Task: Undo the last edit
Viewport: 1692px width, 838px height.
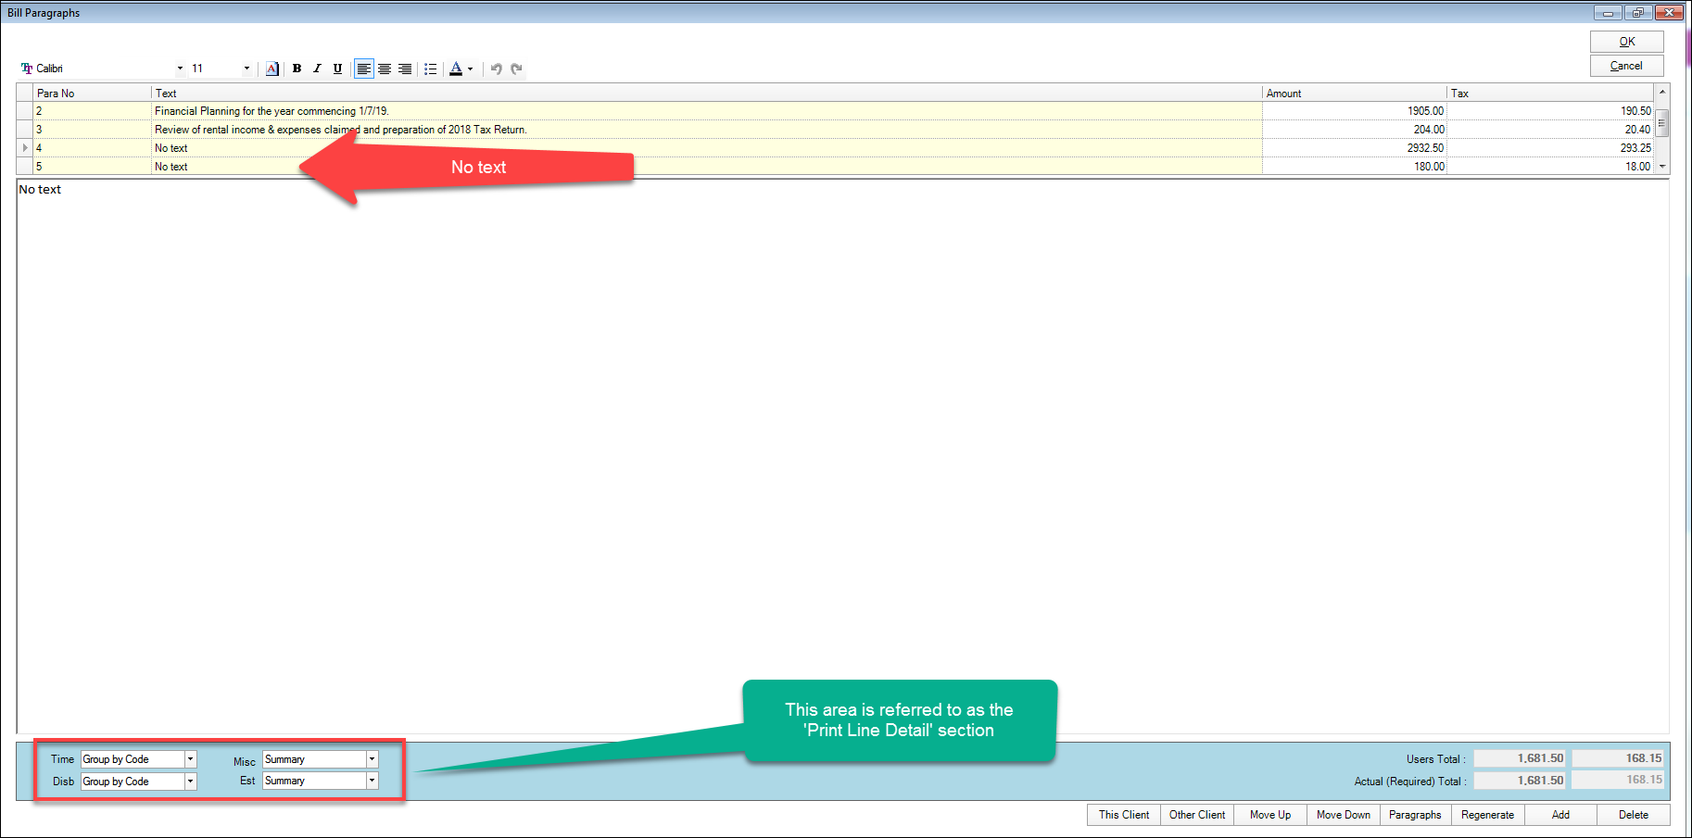Action: pyautogui.click(x=495, y=69)
